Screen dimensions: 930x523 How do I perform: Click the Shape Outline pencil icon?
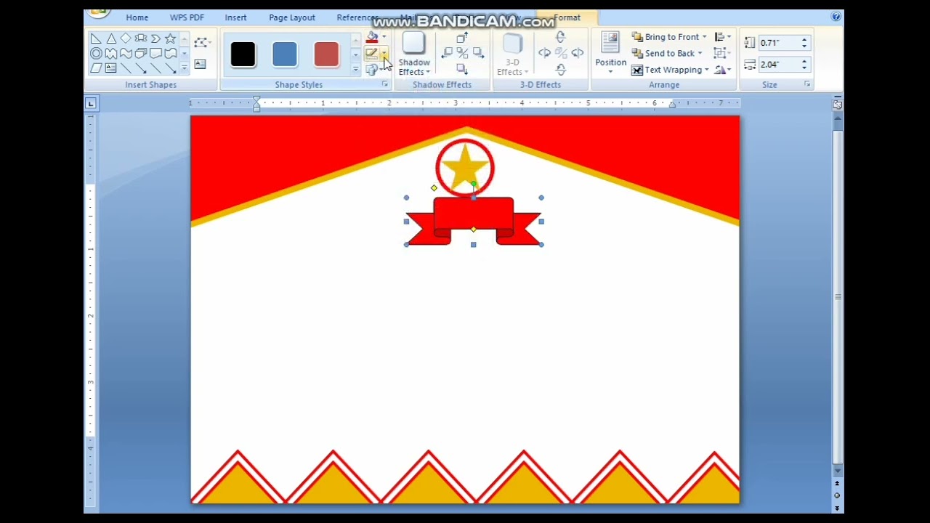pyautogui.click(x=372, y=53)
